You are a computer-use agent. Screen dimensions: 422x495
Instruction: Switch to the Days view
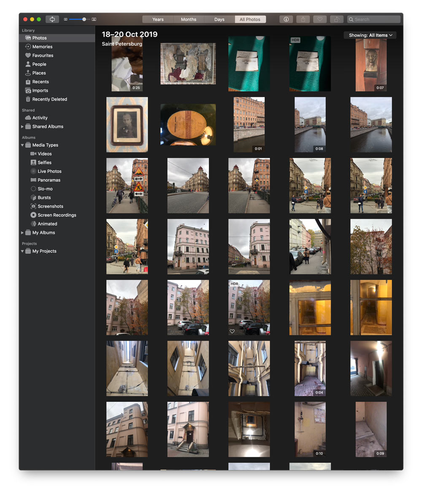[219, 19]
